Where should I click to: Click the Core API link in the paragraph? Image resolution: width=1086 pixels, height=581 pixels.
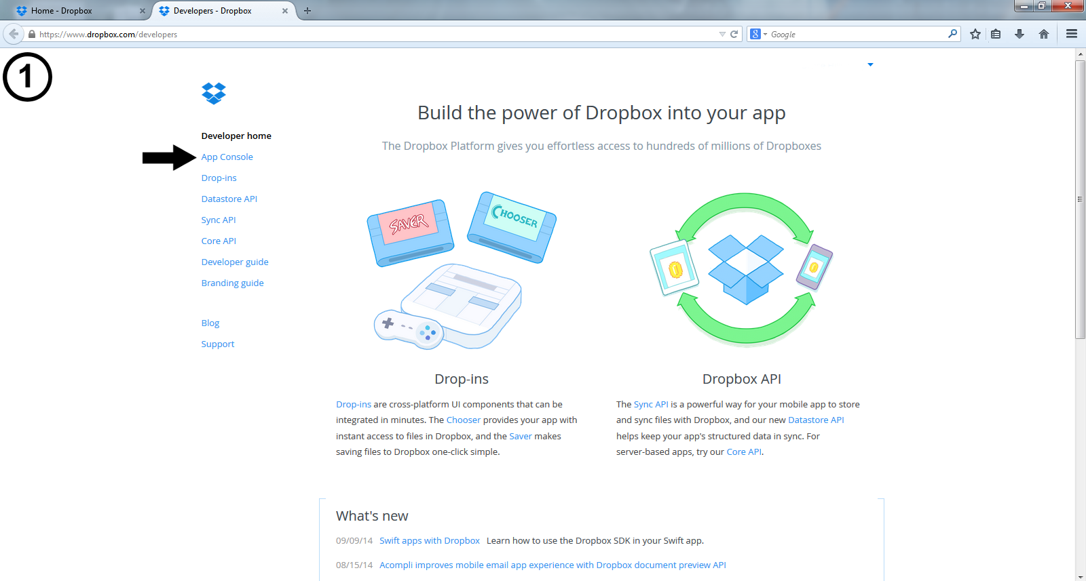coord(744,452)
